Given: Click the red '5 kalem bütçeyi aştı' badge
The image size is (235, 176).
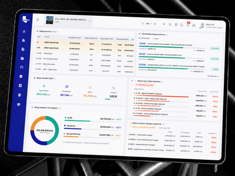Looking at the screenshot, I should [x=145, y=85].
